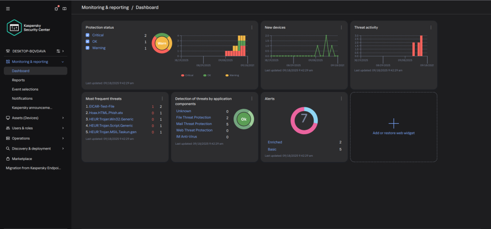Open the Threat activity widget three-dot menu

coord(431,27)
